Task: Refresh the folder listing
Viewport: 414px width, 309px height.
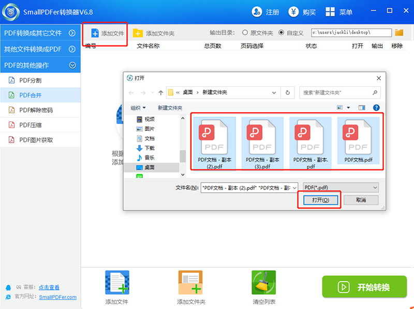Action: 288,92
